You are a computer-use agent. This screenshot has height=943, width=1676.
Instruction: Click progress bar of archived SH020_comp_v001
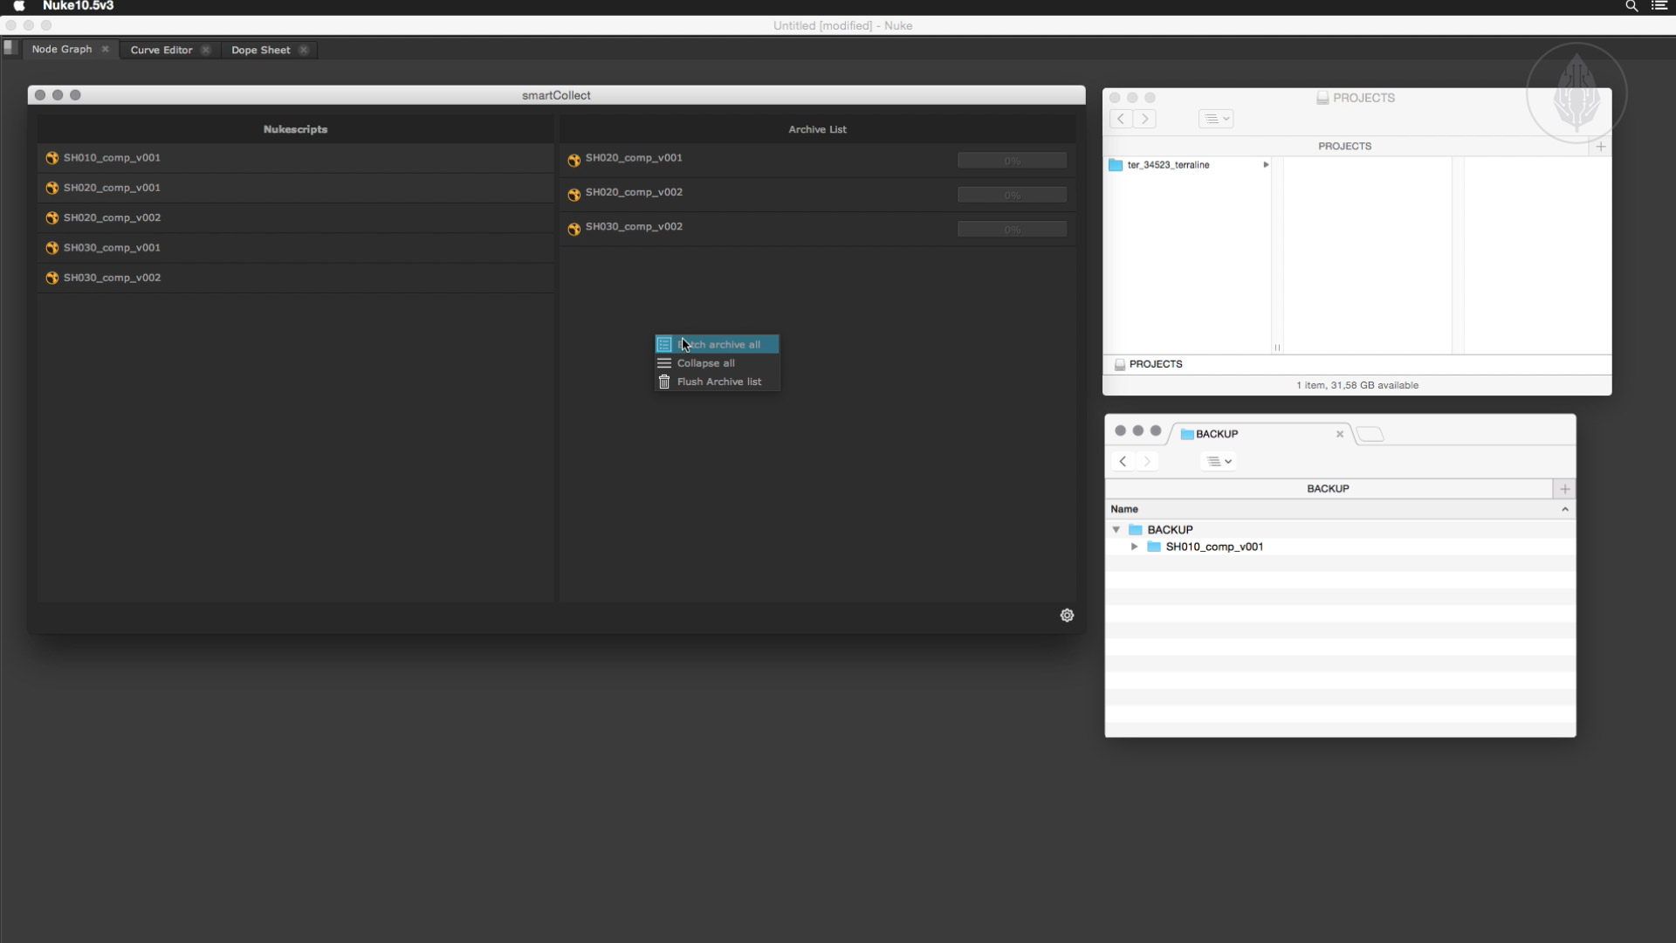point(1013,161)
